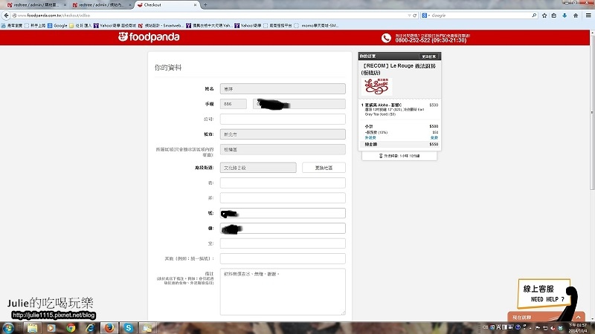Viewport: 595px width, 334px height.
Task: Open the Google bookmark in bookmarks bar
Action: tap(59, 25)
